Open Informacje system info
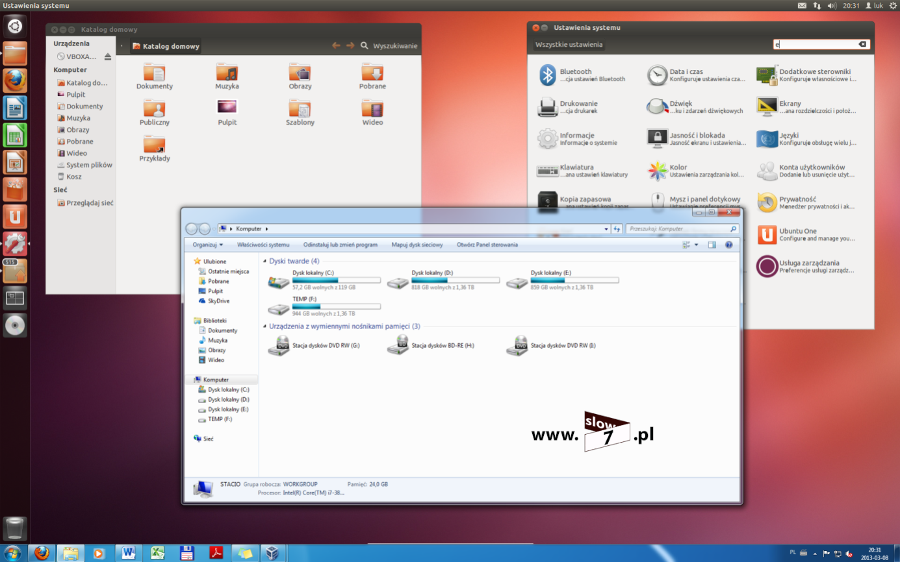This screenshot has height=562, width=900. (548, 139)
